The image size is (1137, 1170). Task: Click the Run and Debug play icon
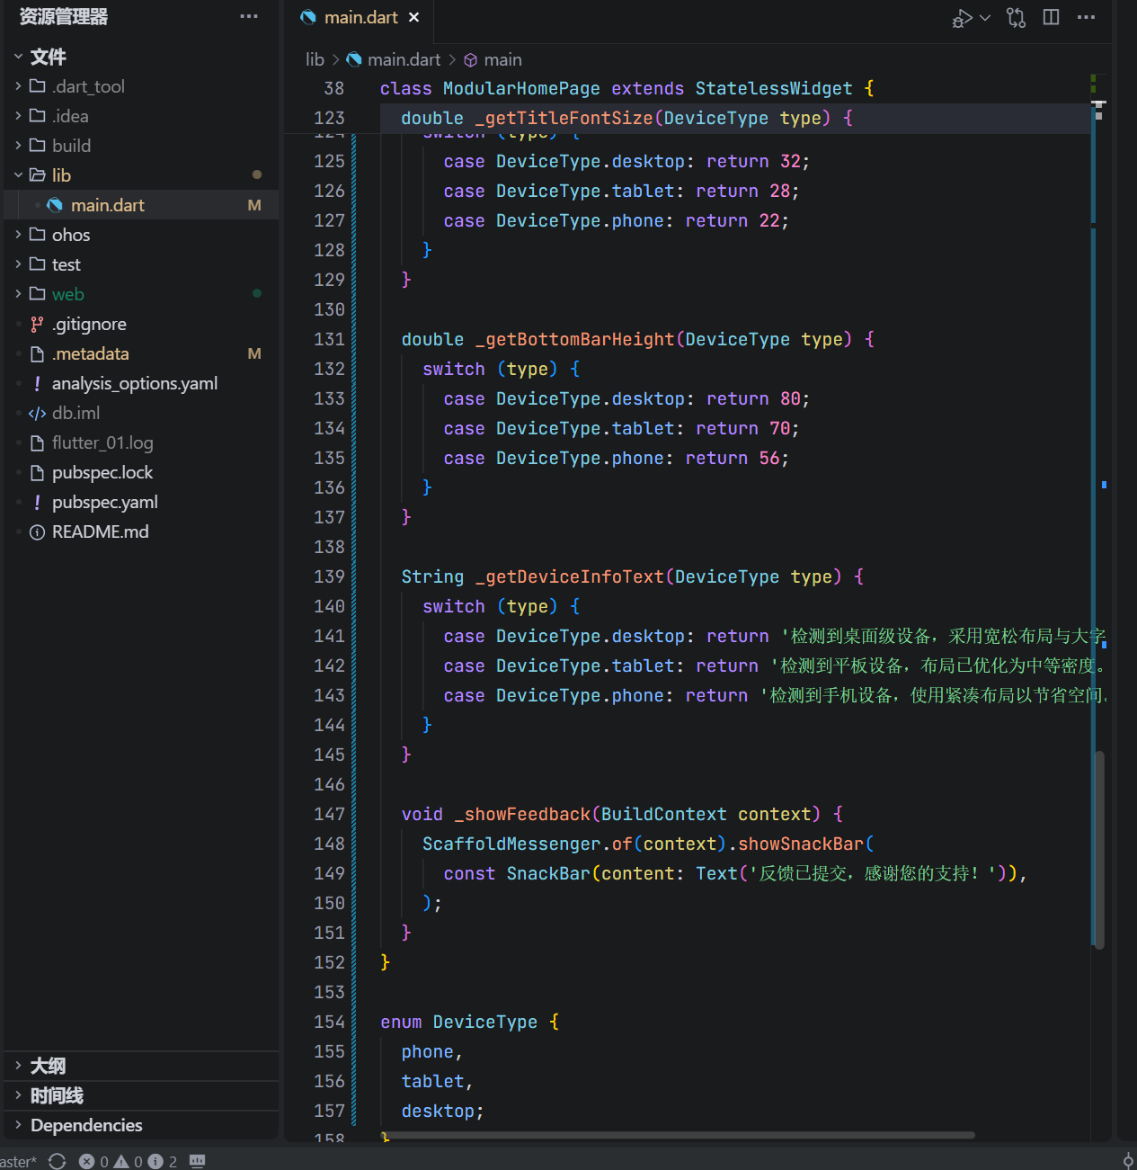click(x=962, y=18)
